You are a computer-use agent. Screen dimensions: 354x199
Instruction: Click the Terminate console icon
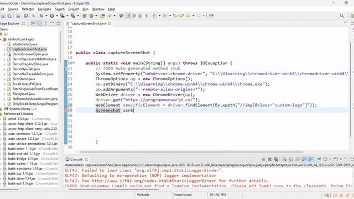(x=263, y=159)
